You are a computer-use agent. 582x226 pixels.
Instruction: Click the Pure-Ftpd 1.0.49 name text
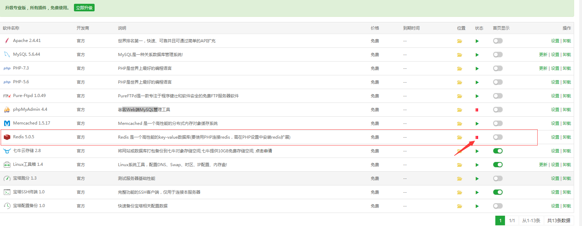click(x=29, y=96)
